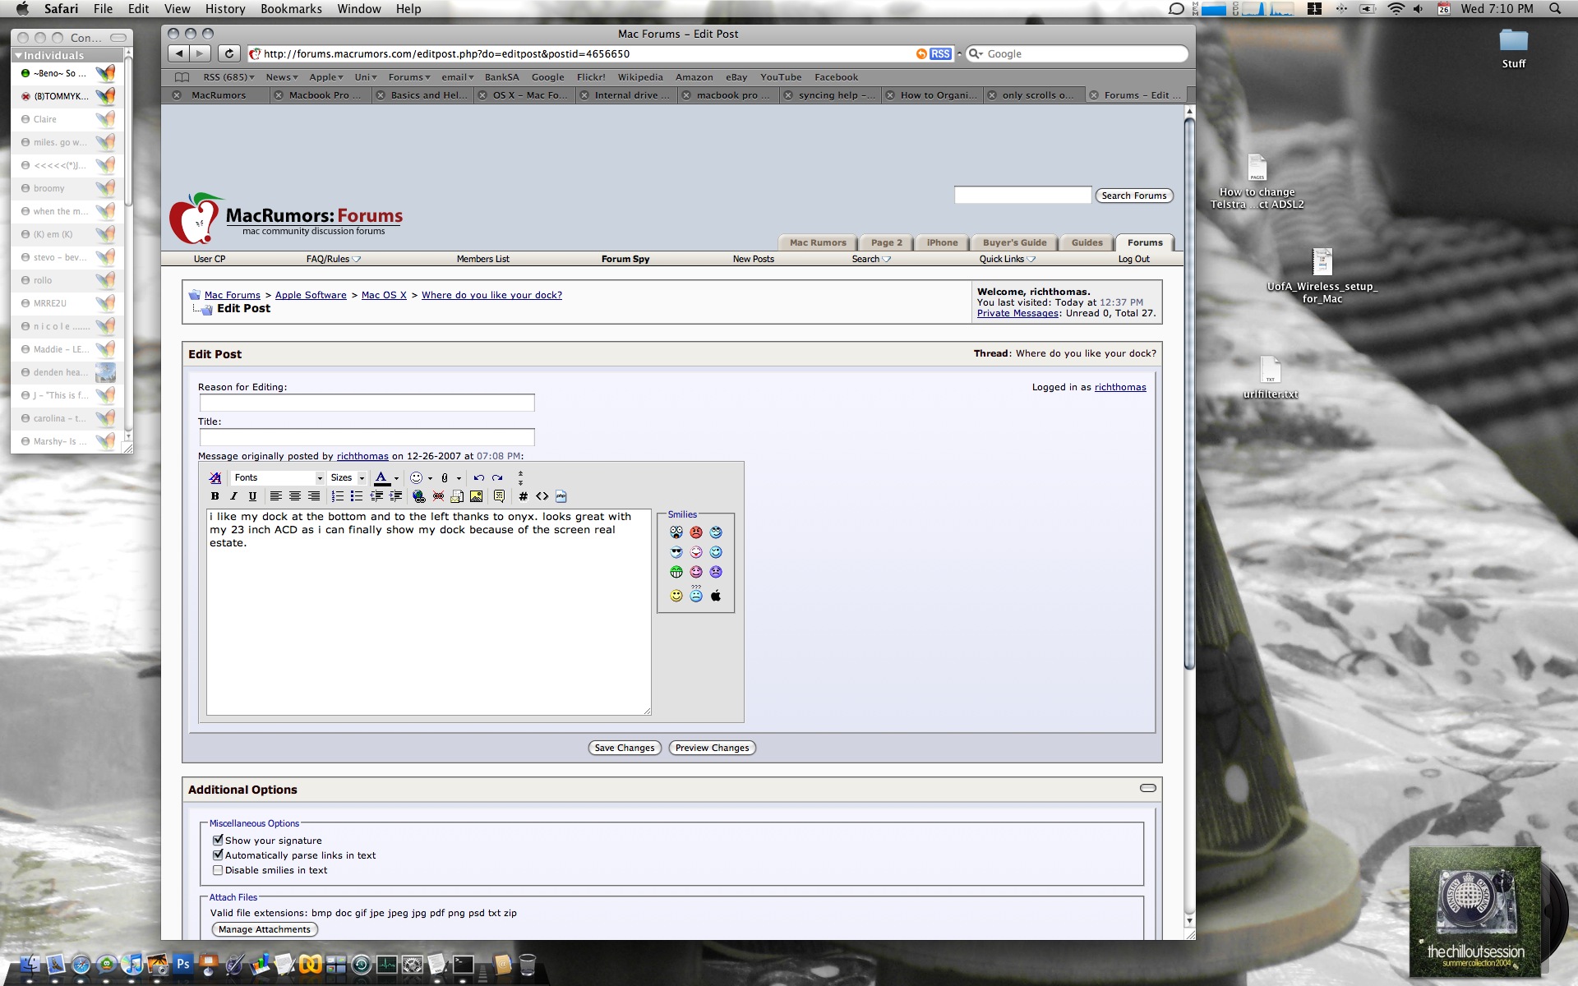Insert the Apple logo smilie
1578x986 pixels.
pos(714,596)
